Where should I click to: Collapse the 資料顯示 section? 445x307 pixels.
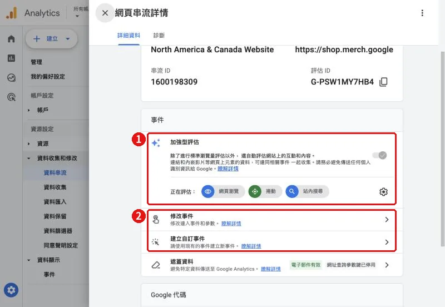pos(29,260)
